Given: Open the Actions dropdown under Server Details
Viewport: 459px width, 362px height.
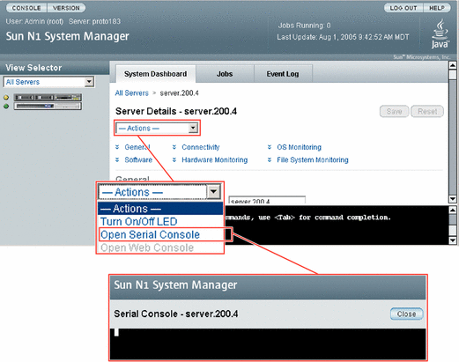Looking at the screenshot, I should [158, 128].
